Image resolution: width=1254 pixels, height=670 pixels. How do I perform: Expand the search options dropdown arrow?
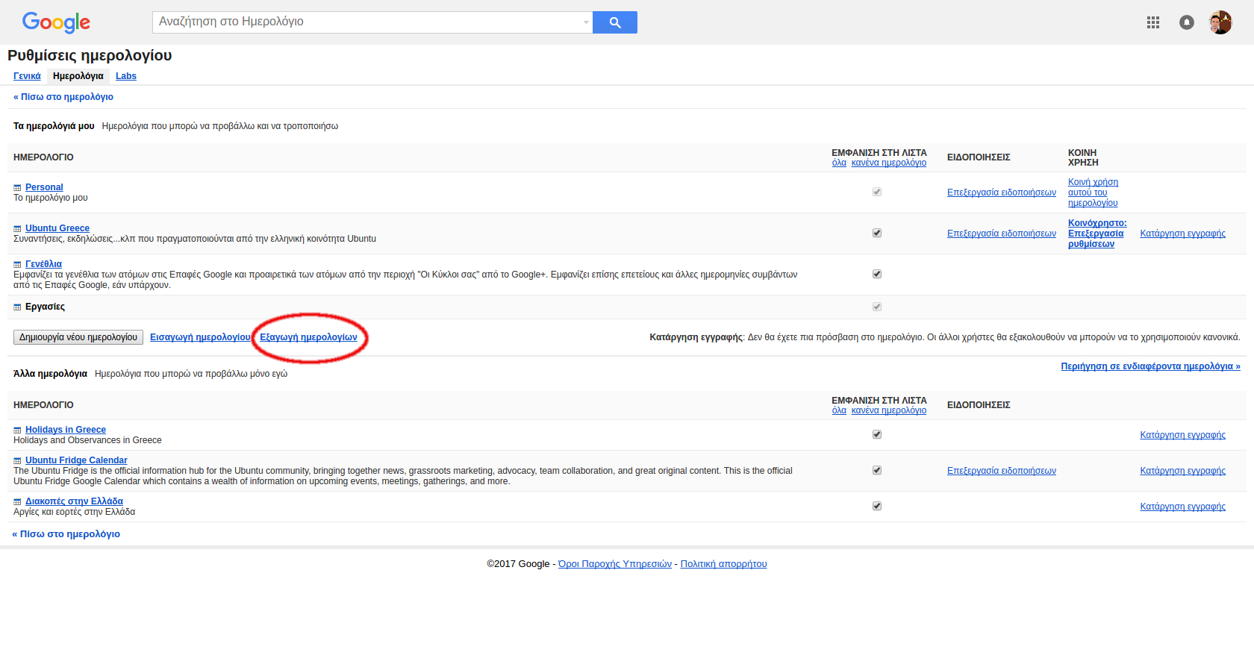(x=586, y=22)
